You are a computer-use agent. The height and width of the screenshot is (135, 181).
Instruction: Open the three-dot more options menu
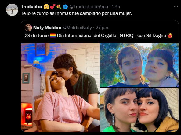pos(176,7)
